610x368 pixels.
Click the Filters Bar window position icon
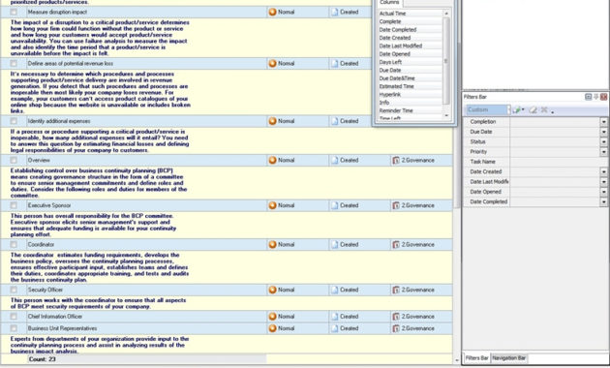[x=589, y=97]
